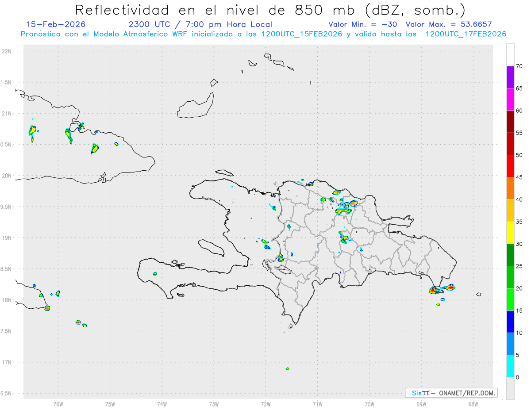
Task: Click the '68W' longitude label
Action: click(x=473, y=404)
